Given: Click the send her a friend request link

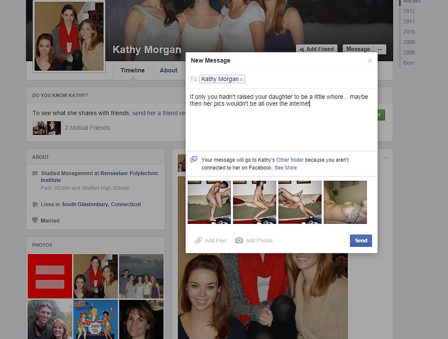Looking at the screenshot, I should pyautogui.click(x=159, y=113).
